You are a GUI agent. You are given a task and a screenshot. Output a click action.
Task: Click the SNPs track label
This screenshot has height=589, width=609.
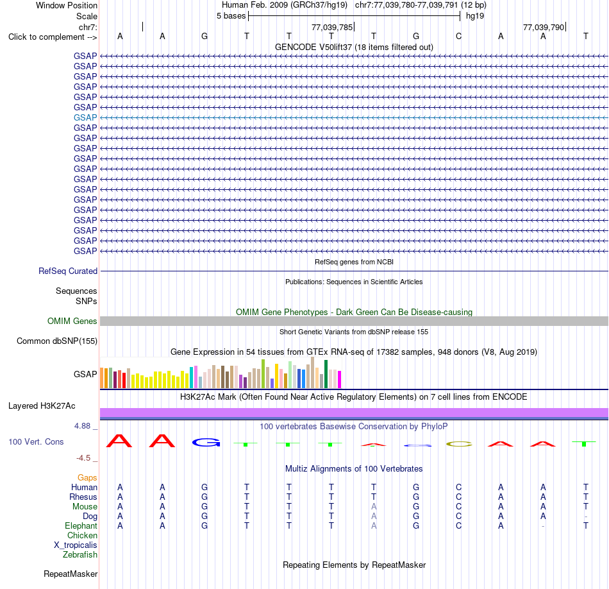(x=87, y=302)
